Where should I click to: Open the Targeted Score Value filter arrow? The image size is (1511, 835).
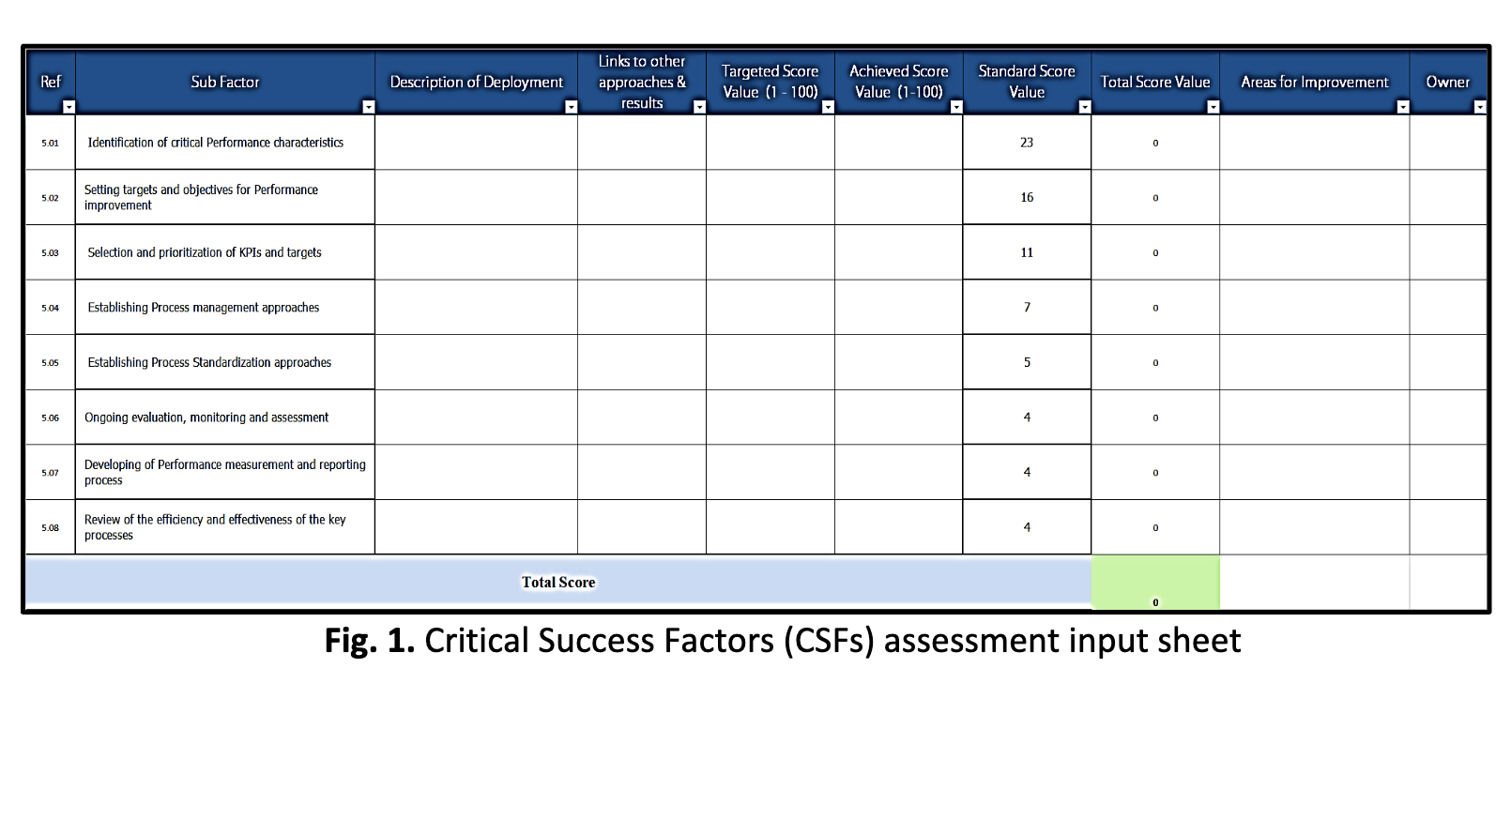[x=828, y=107]
